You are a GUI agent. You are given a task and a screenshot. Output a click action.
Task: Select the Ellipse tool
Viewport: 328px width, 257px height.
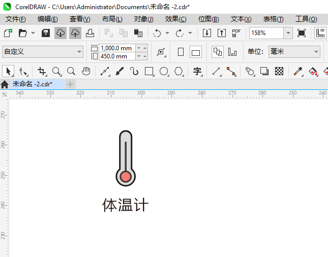click(x=164, y=72)
